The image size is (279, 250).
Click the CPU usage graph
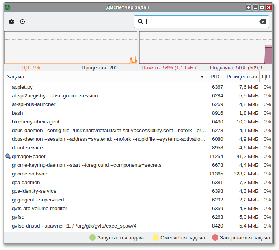pos(71,48)
